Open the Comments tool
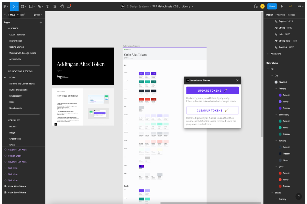307x204 pixels. (x=69, y=6)
